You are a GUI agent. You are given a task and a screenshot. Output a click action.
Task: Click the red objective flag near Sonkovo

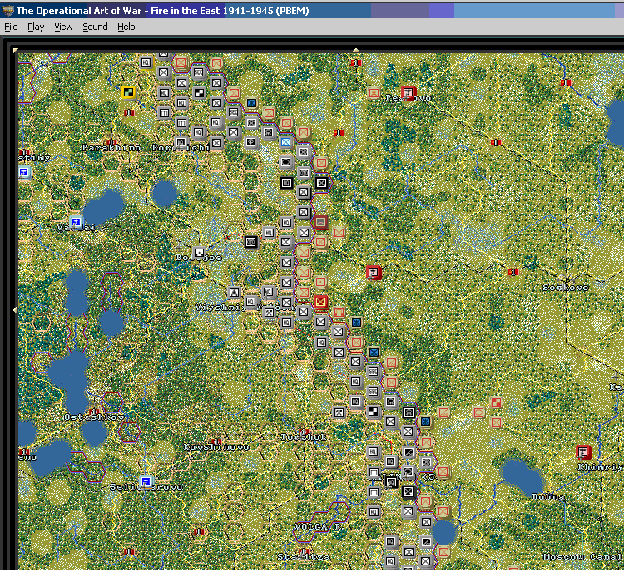(x=513, y=272)
